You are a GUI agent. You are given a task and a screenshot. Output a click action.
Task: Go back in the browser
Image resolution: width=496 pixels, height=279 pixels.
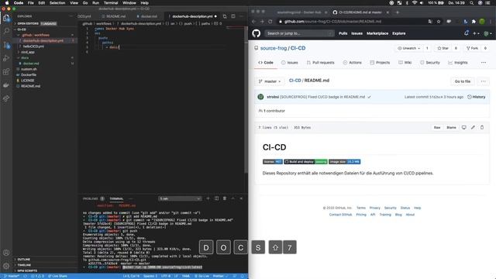click(x=253, y=22)
